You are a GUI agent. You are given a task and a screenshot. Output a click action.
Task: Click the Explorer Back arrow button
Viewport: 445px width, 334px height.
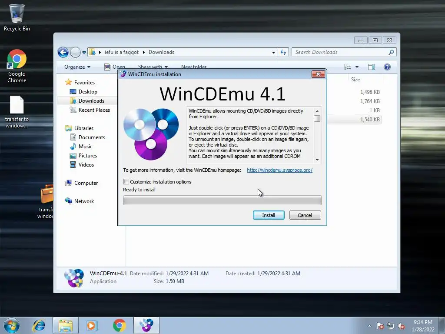(63, 52)
